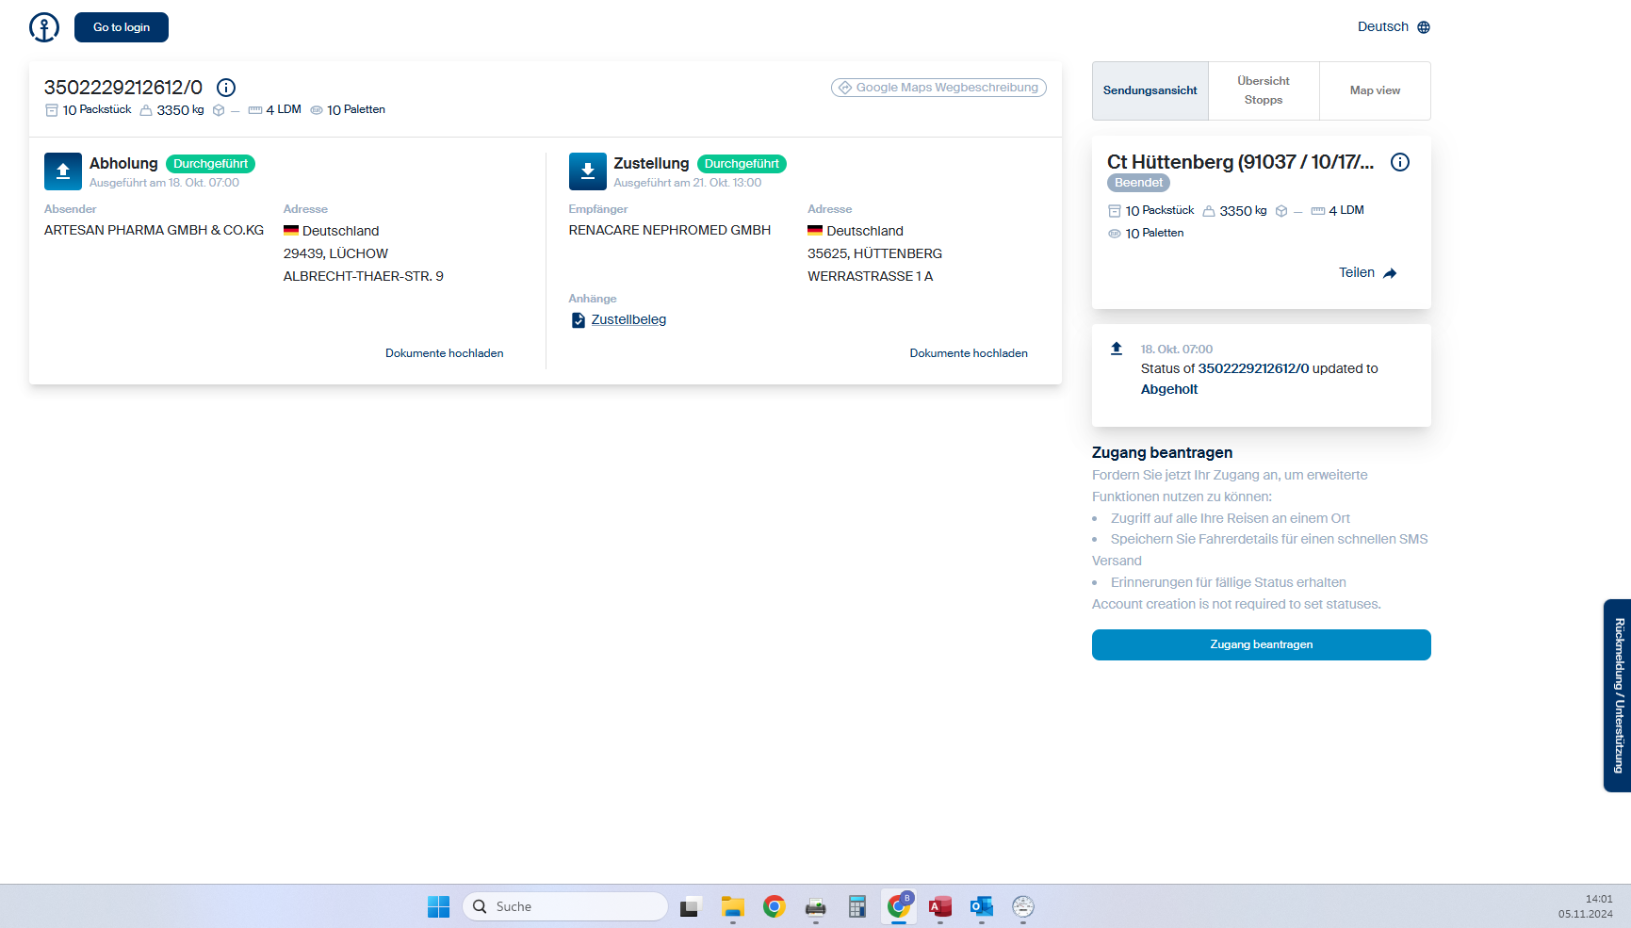Open the Rückmeldung / Unterstützung side tab
Image resolution: width=1631 pixels, height=928 pixels.
coord(1618,695)
